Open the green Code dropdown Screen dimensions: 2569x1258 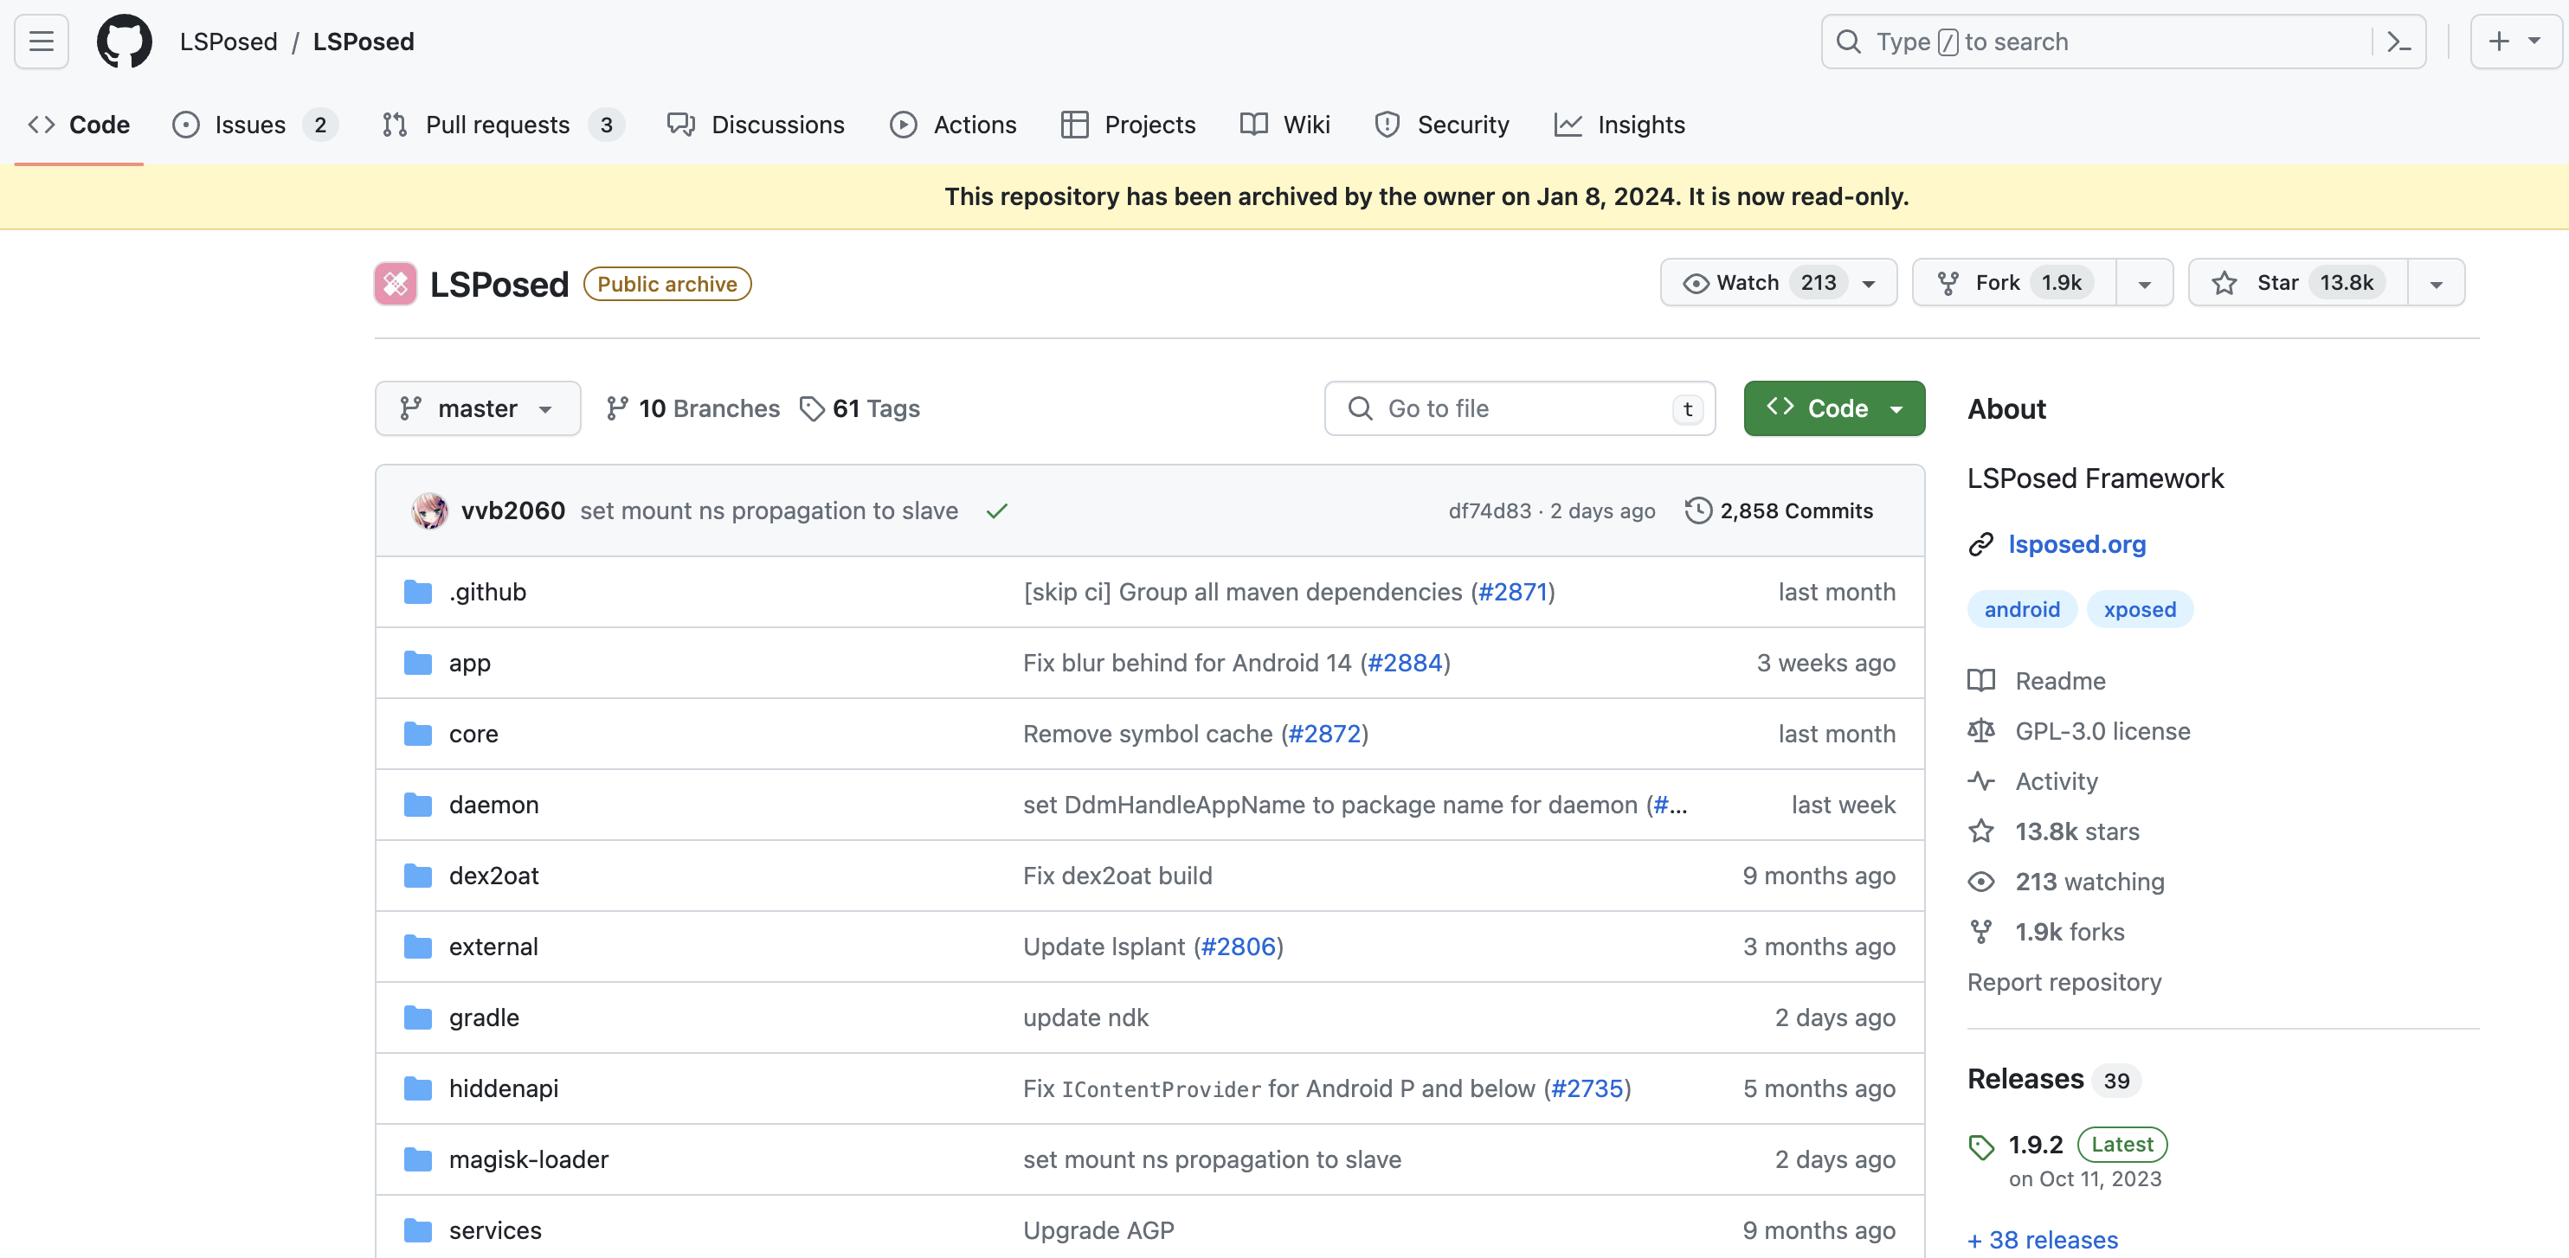(x=1833, y=408)
